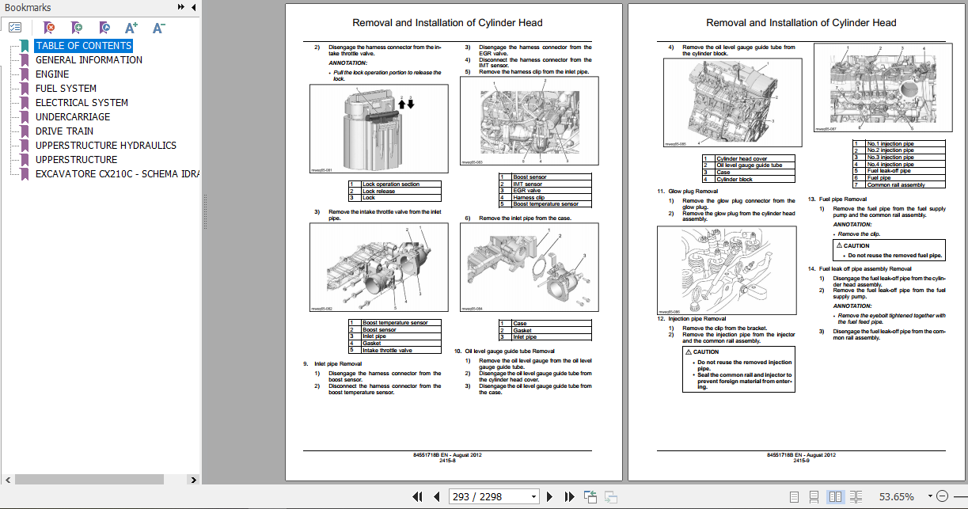Open the UPPERSTRUCTURE bookmark
The height and width of the screenshot is (509, 968).
tap(76, 160)
